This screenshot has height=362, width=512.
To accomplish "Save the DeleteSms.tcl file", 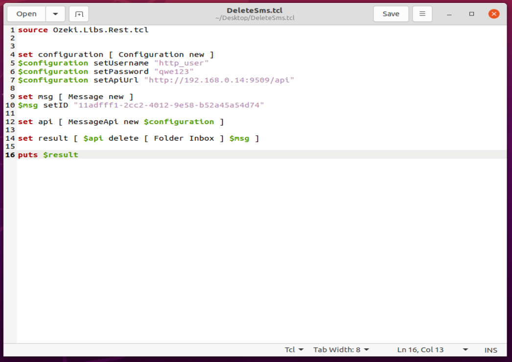I will click(x=391, y=14).
